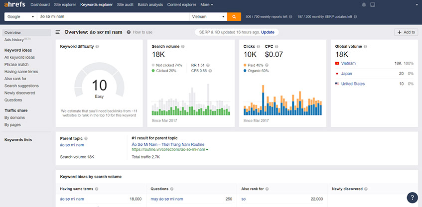This screenshot has width=422, height=207.
Task: Open the round help chat button
Action: (413, 198)
